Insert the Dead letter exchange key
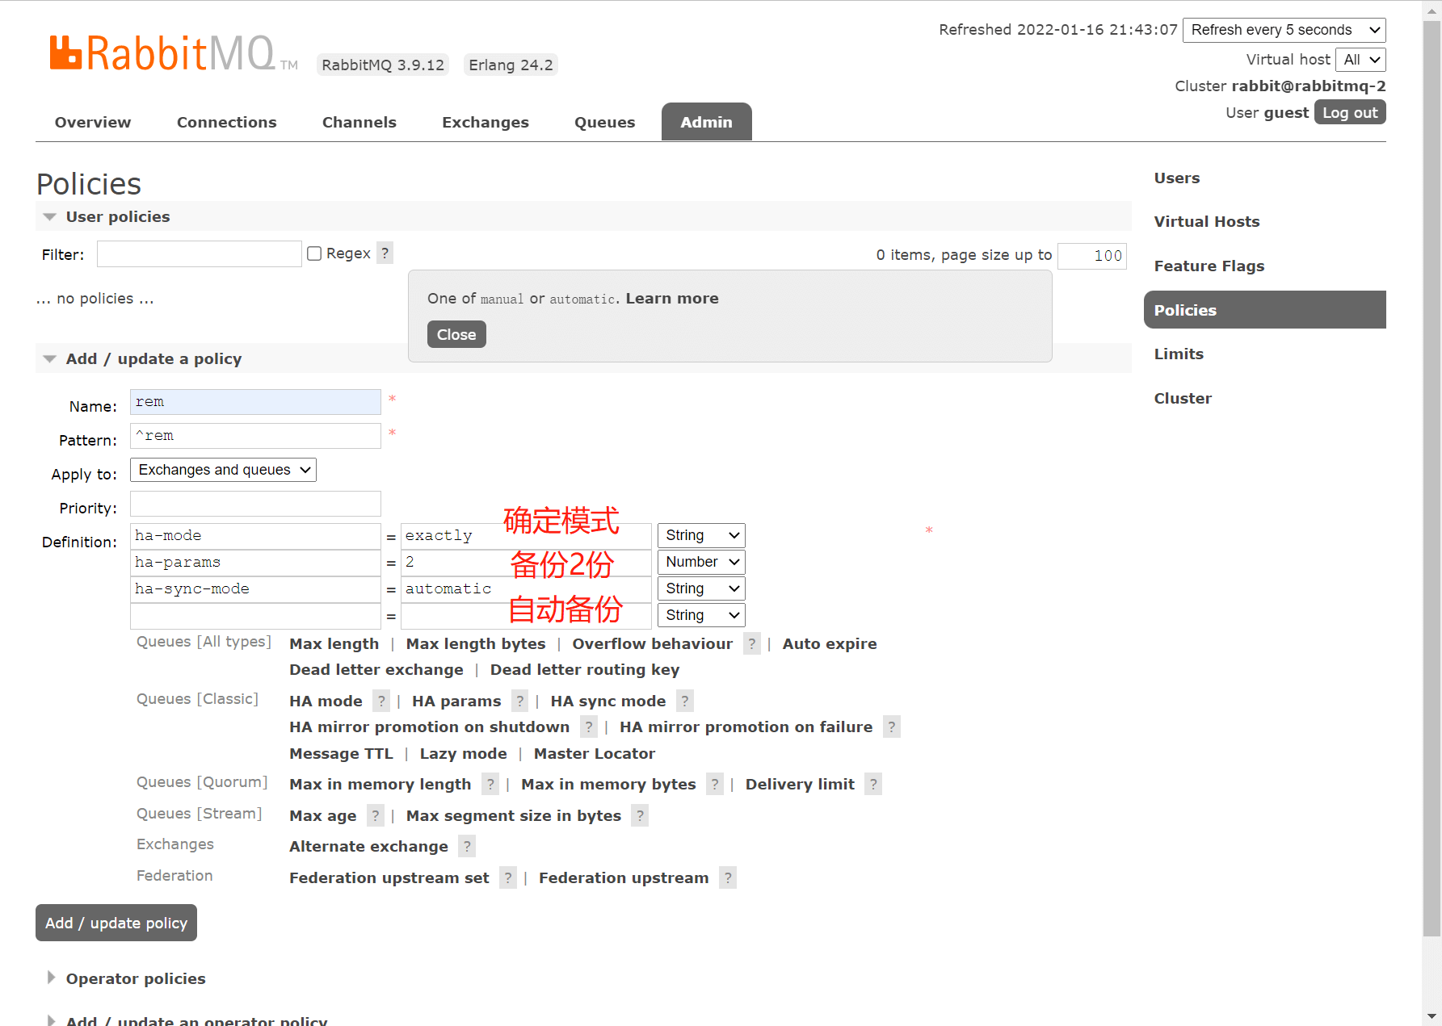Image resolution: width=1442 pixels, height=1026 pixels. click(376, 670)
